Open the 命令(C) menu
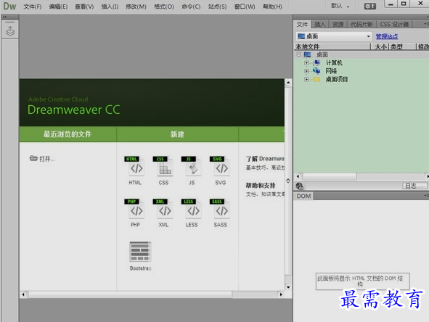Viewport: 429px width, 322px height. (191, 7)
